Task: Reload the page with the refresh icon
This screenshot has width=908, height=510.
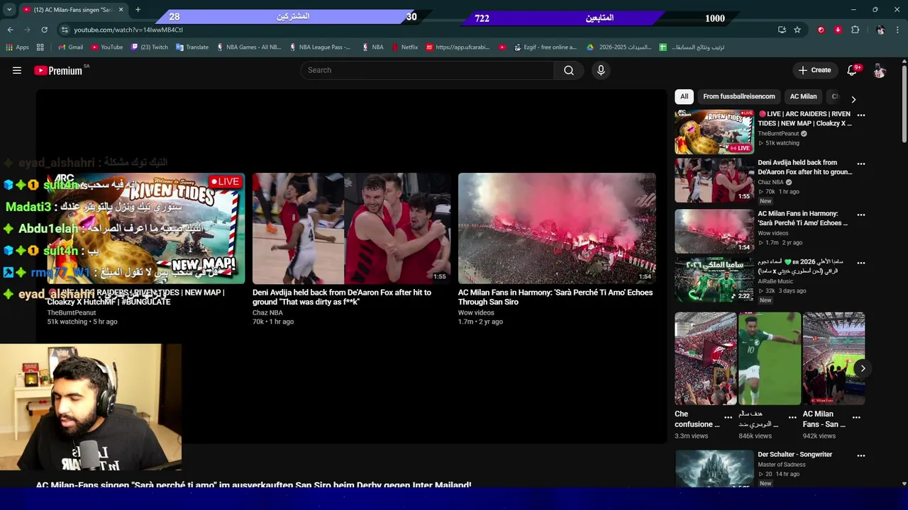Action: 44,30
